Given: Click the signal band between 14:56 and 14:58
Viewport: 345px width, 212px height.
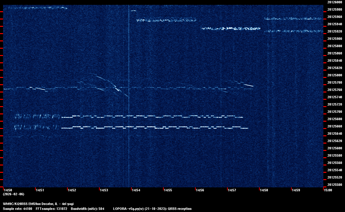Looking at the screenshot, I should pos(230,29).
